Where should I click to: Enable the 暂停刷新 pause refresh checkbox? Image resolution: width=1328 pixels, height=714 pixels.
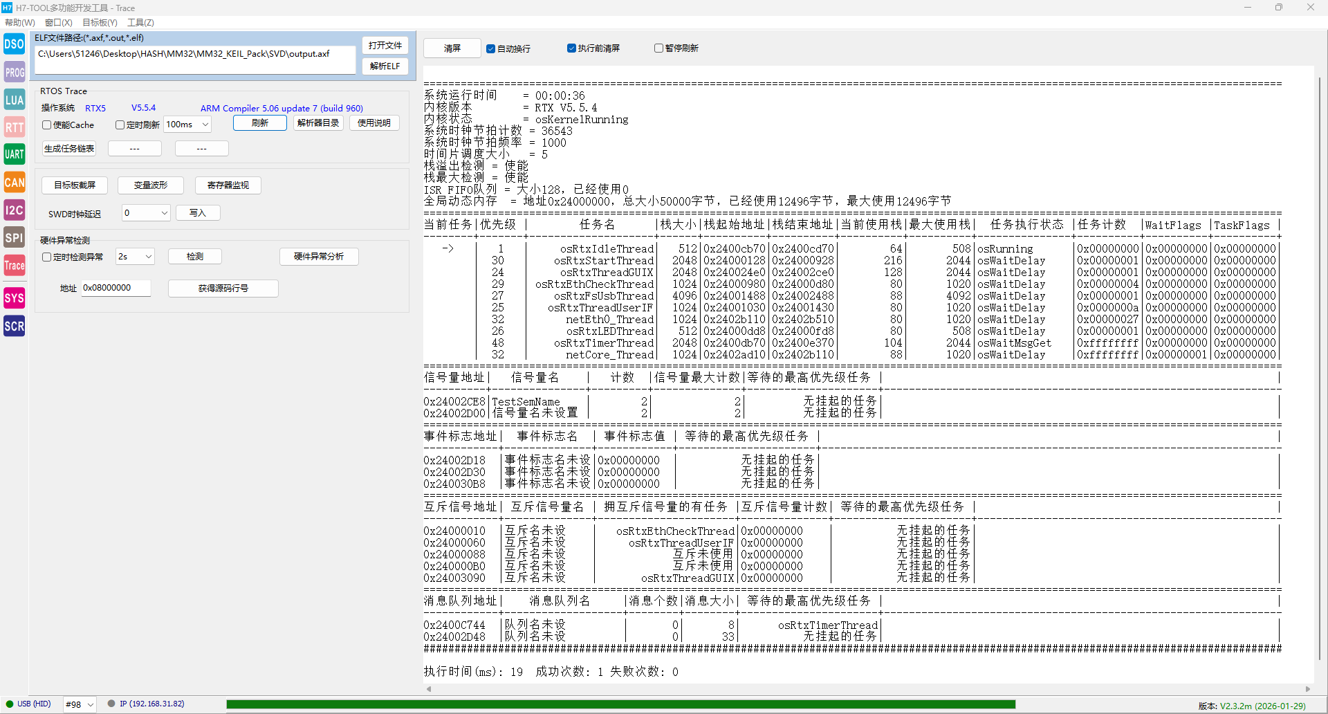[x=658, y=48]
